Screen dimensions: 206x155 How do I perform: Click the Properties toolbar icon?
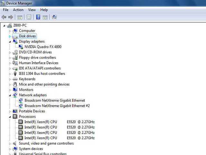(x=29, y=17)
